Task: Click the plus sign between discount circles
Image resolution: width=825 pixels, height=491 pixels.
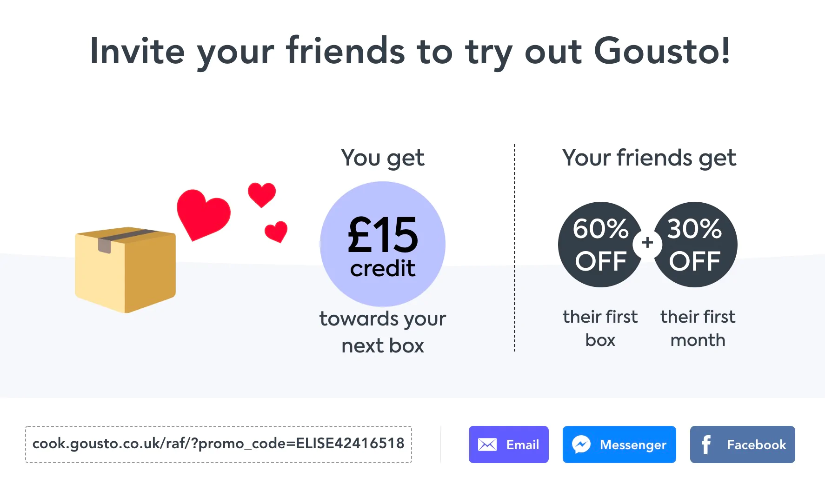Action: 647,243
